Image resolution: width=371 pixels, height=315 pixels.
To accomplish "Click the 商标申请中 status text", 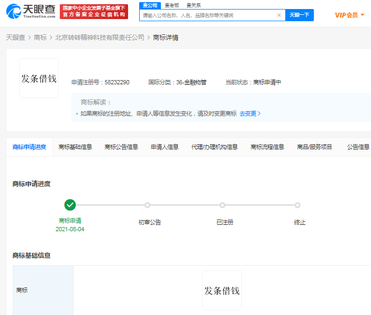I will [267, 82].
